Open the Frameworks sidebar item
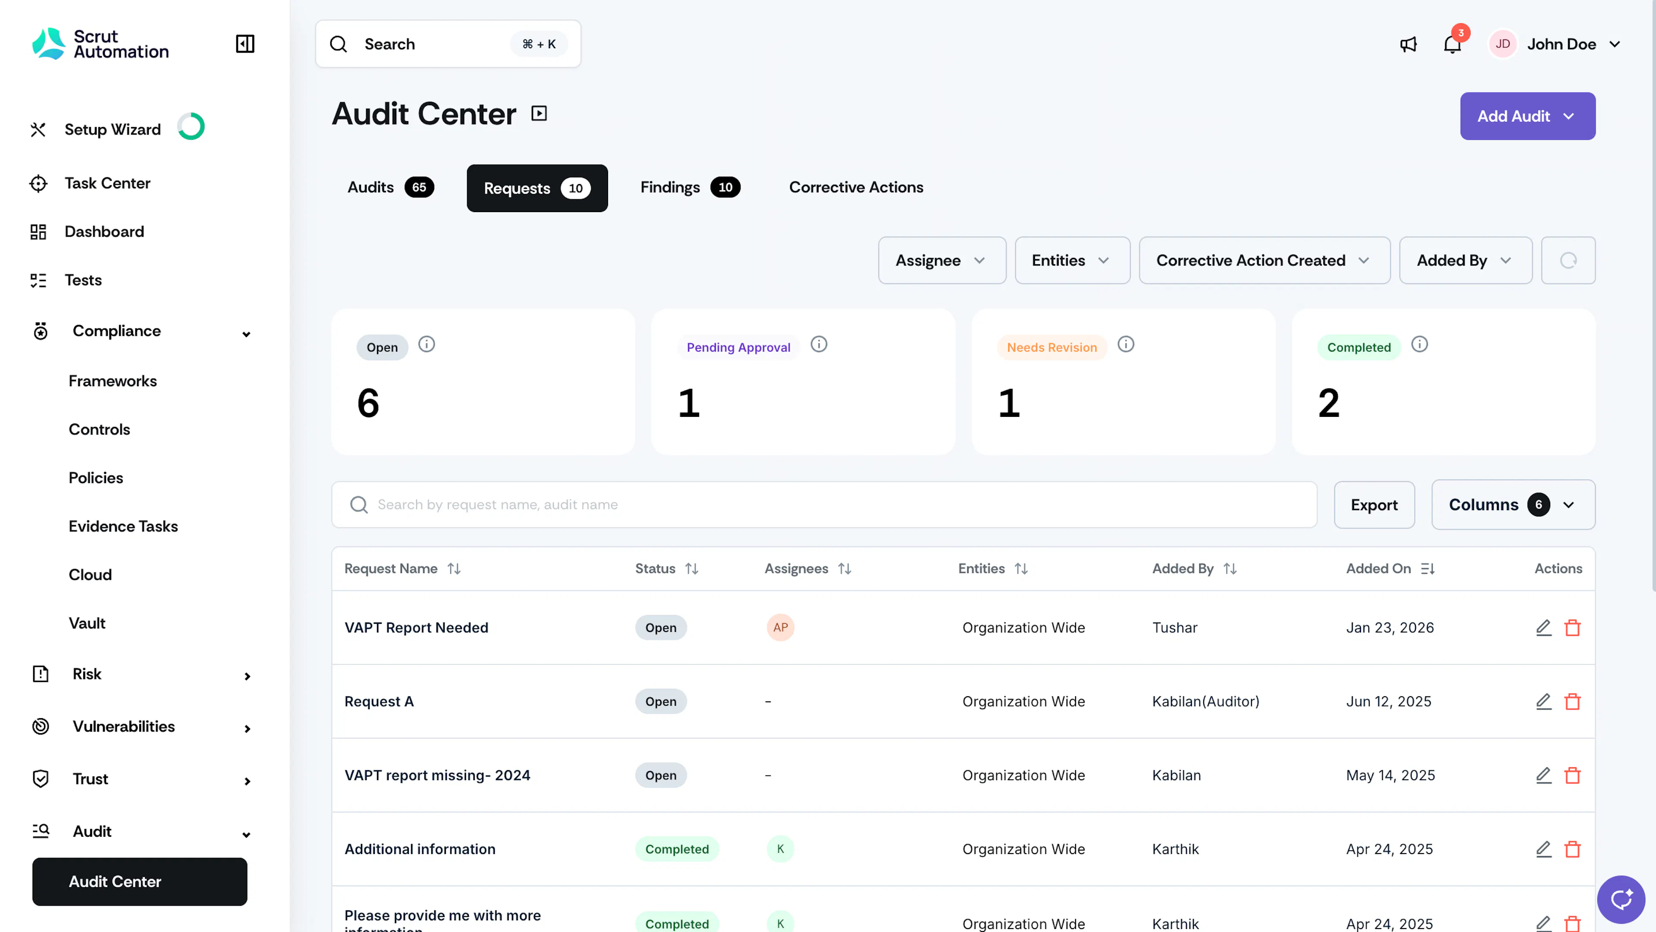The image size is (1656, 932). [x=113, y=381]
